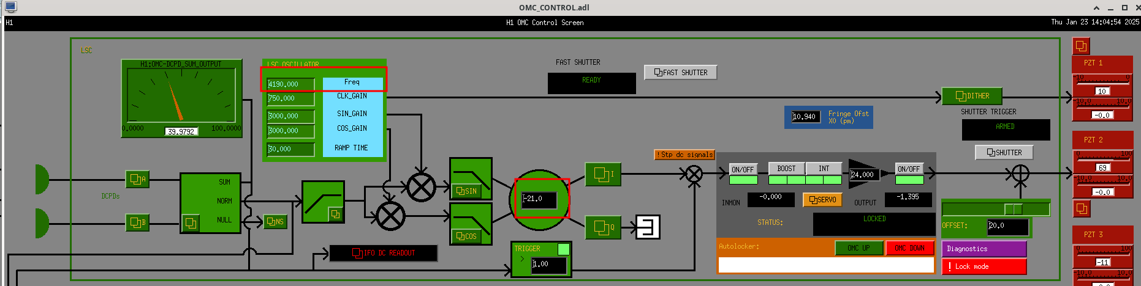Screen dimensions: 1141x286
Task: Open the FAST SHUTTER screen
Action: pyautogui.click(x=681, y=72)
